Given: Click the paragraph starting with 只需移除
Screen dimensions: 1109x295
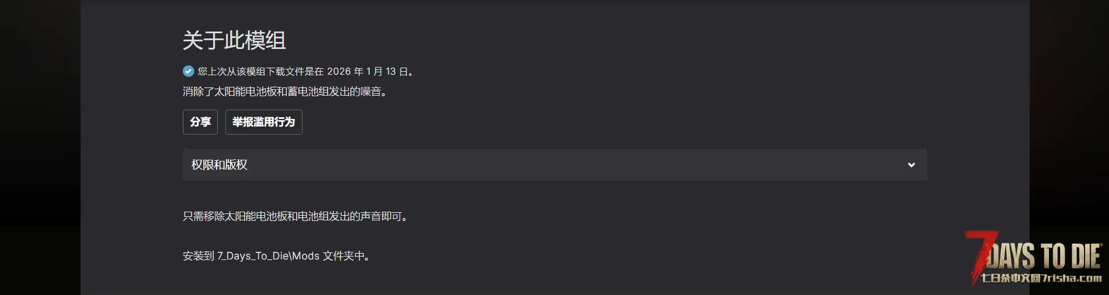Looking at the screenshot, I should coord(295,216).
